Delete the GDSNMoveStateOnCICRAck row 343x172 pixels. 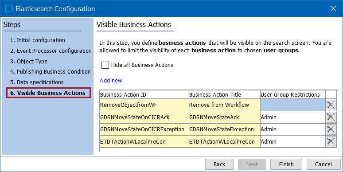pyautogui.click(x=331, y=117)
